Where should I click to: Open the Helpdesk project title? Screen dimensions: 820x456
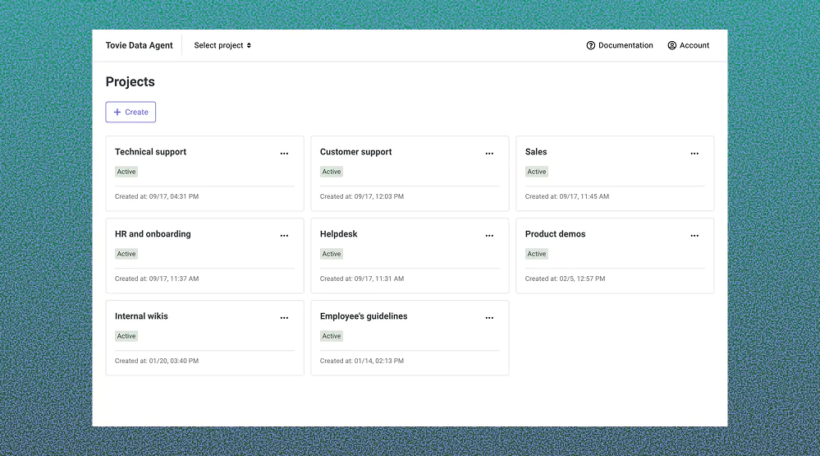(x=339, y=234)
